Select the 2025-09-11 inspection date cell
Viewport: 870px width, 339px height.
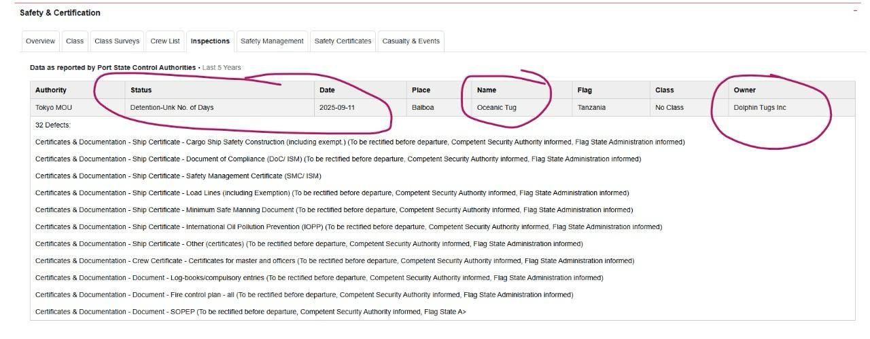click(336, 108)
